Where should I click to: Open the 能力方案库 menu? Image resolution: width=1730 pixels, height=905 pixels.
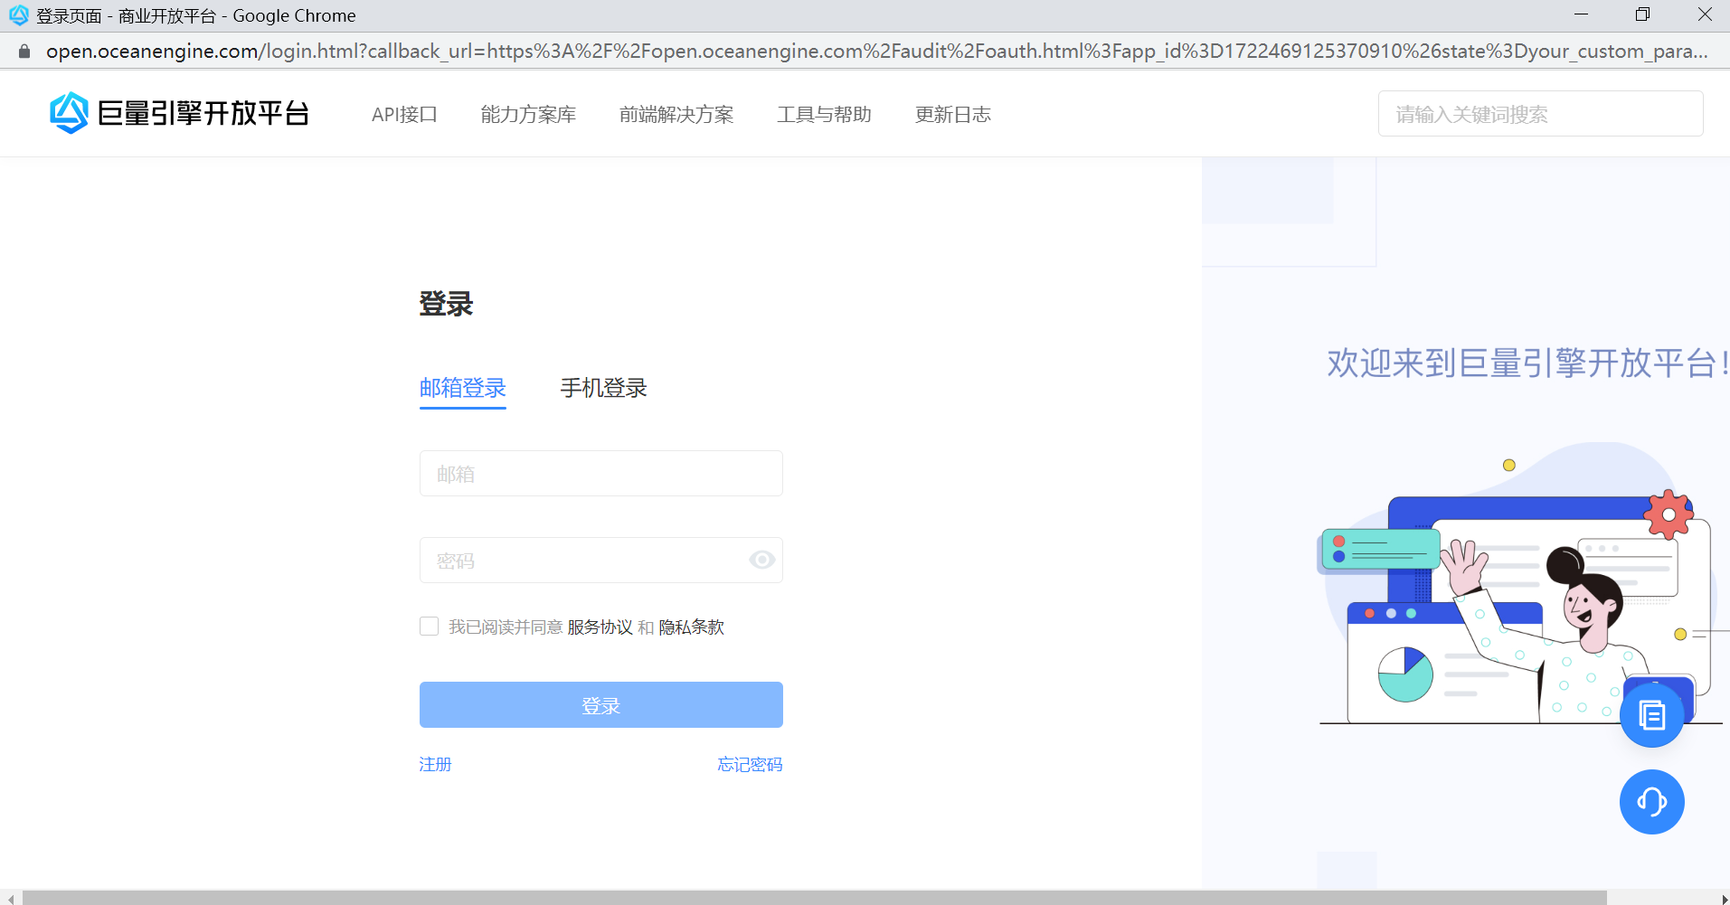(x=528, y=115)
